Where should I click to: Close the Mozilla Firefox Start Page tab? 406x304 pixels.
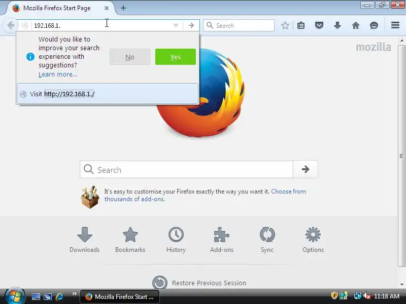107,8
